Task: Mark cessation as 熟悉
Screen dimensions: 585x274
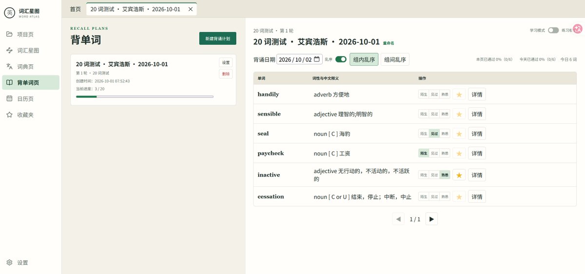Action: [x=445, y=196]
